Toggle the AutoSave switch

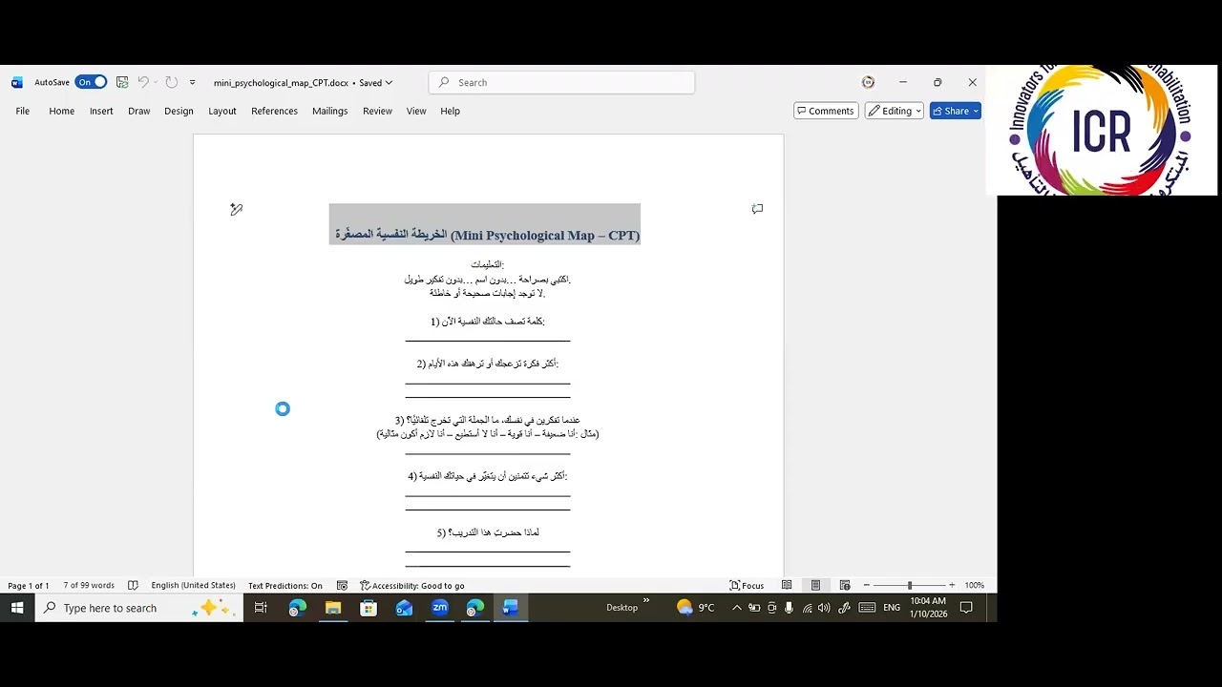92,82
